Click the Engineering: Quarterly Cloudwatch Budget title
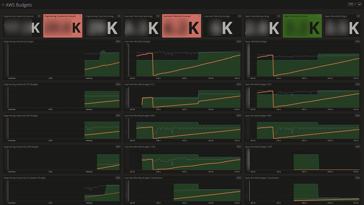 click(24, 178)
